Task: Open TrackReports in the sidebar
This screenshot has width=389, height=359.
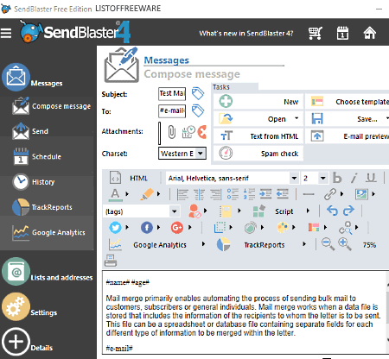Action: (42, 207)
